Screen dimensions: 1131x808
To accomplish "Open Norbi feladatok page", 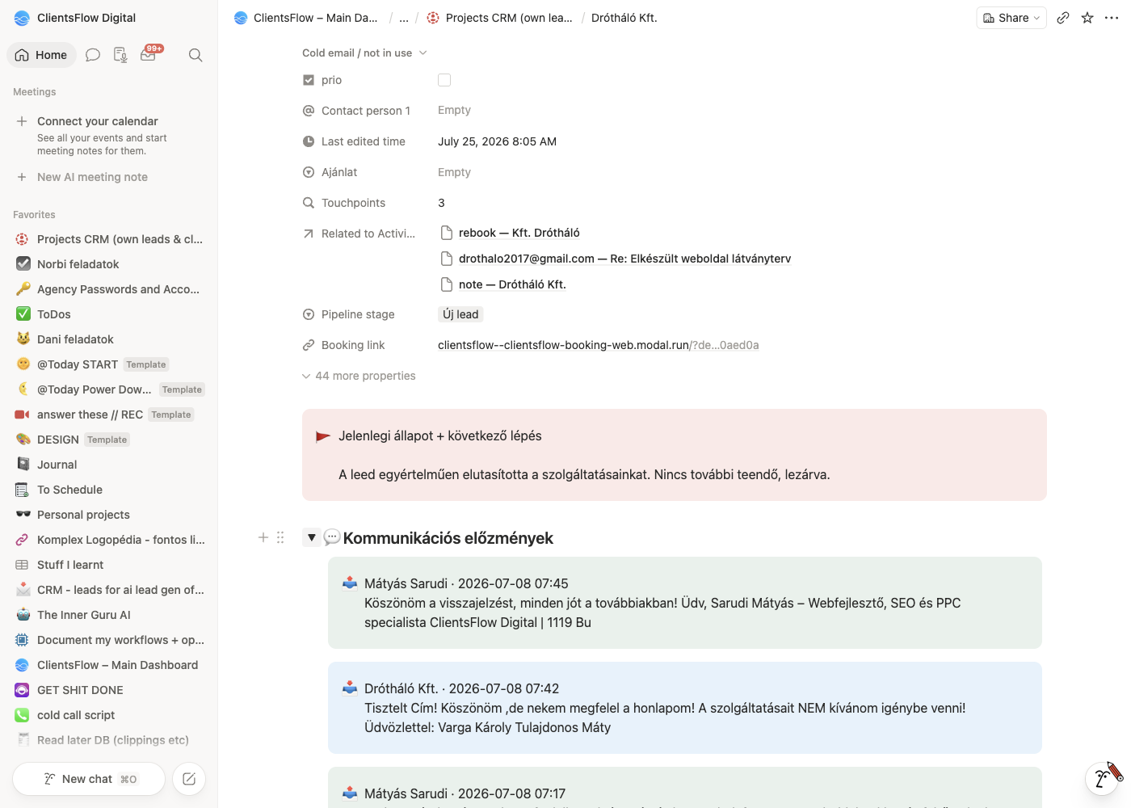I will 109,264.
